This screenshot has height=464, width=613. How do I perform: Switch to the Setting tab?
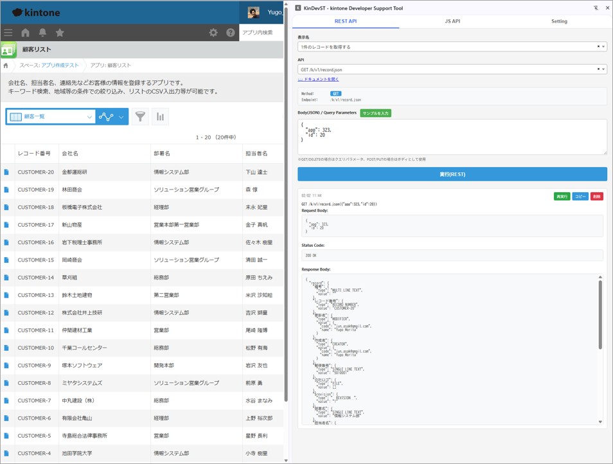[559, 21]
